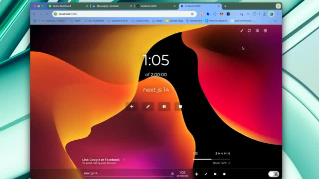Open the browser downloads icon
This screenshot has height=179, width=319.
click(265, 14)
